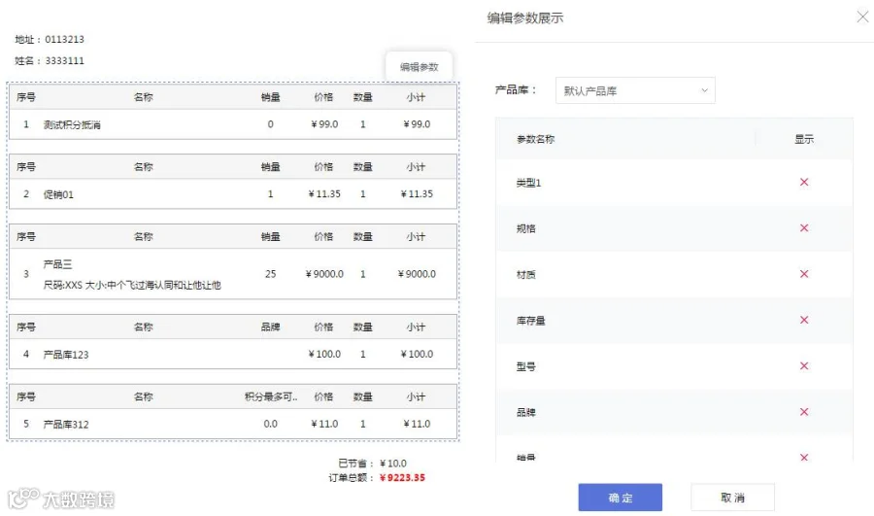
Task: Click the 确定 button
Action: click(620, 497)
